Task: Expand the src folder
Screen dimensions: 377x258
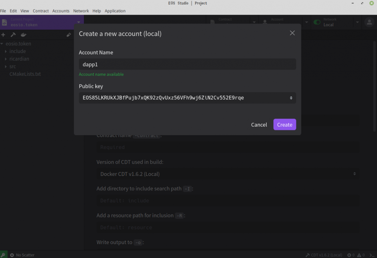Action: pyautogui.click(x=6, y=67)
